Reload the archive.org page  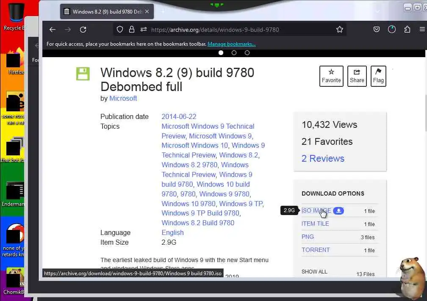tap(83, 30)
